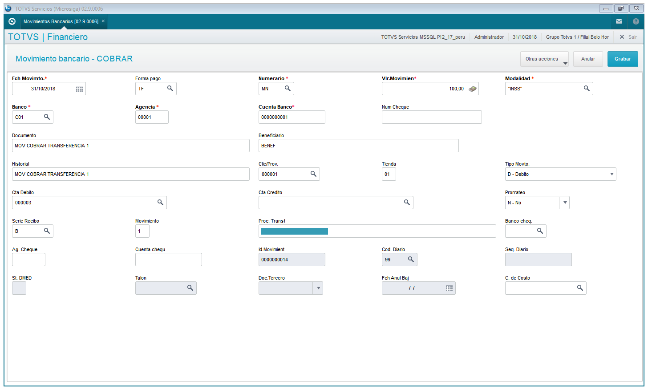The image size is (648, 390).
Task: Open the help question mark icon
Action: click(x=636, y=21)
